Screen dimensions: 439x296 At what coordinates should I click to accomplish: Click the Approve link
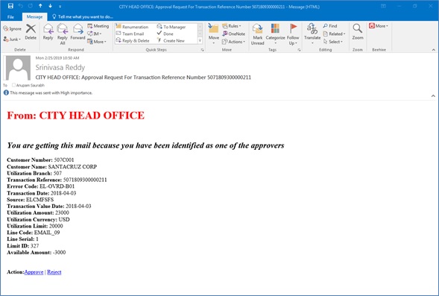(34, 272)
